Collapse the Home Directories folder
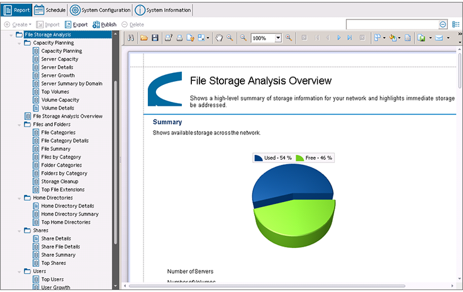463x292 pixels. point(20,198)
